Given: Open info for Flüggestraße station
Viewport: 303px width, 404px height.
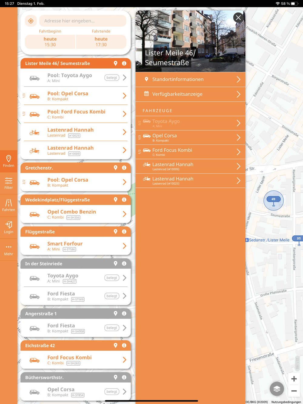Looking at the screenshot, I should pos(124,232).
